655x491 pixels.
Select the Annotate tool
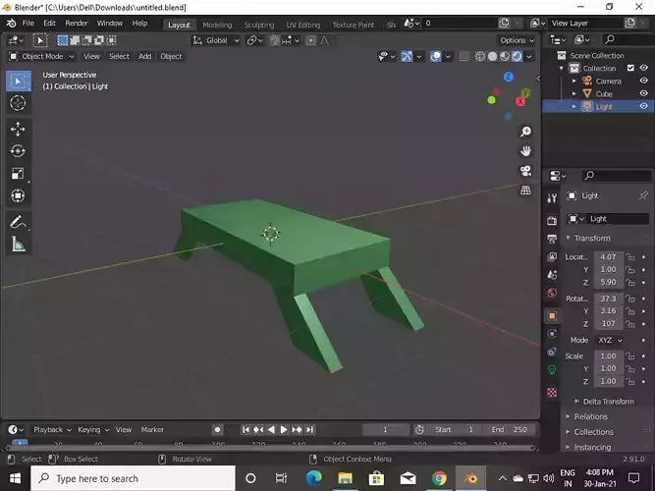[x=18, y=222]
